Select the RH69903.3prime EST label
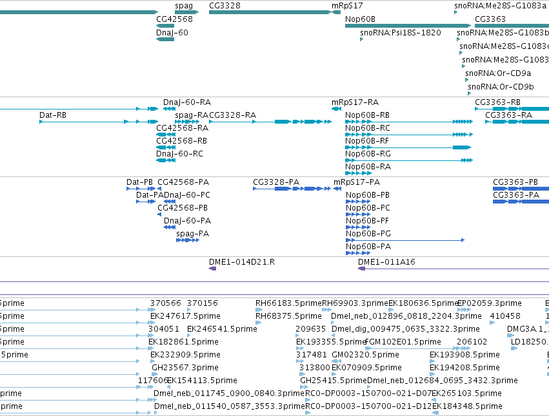The image size is (549, 416). click(355, 303)
